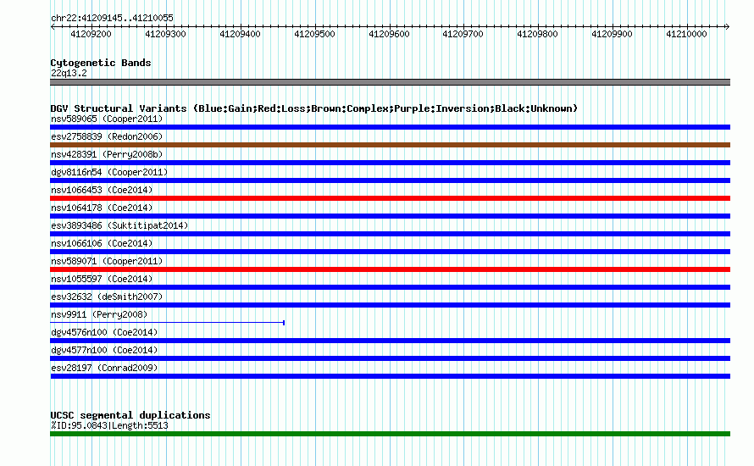Select variant label nsv1055597 (Coe2014)
Image resolution: width=754 pixels, height=466 pixels.
click(102, 279)
